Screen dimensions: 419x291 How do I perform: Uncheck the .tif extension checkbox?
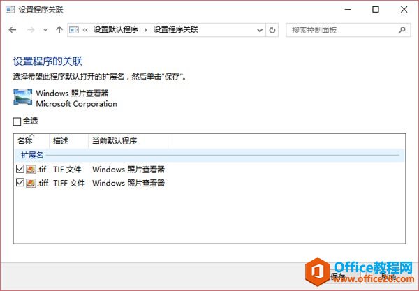pyautogui.click(x=20, y=169)
